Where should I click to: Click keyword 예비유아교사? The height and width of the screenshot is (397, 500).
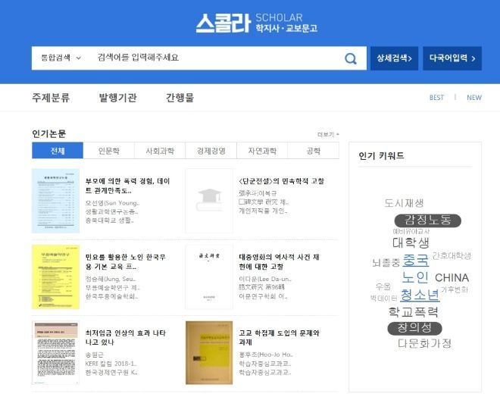tap(411, 231)
